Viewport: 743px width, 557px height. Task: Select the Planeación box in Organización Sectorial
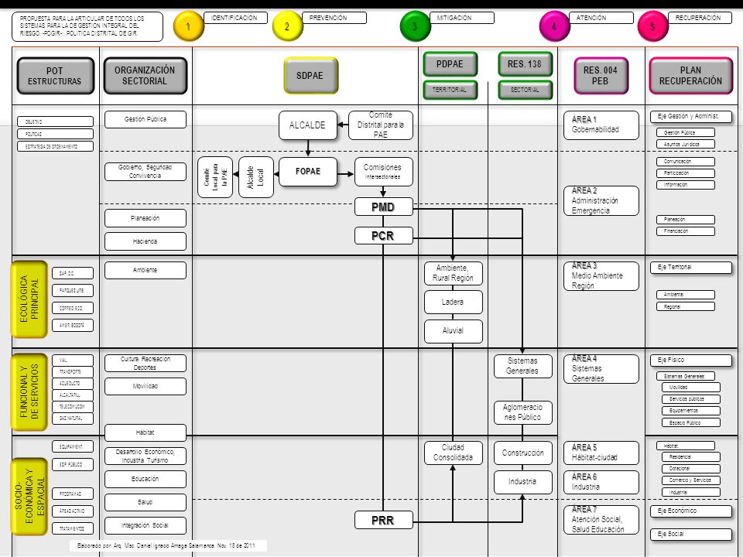pos(146,218)
